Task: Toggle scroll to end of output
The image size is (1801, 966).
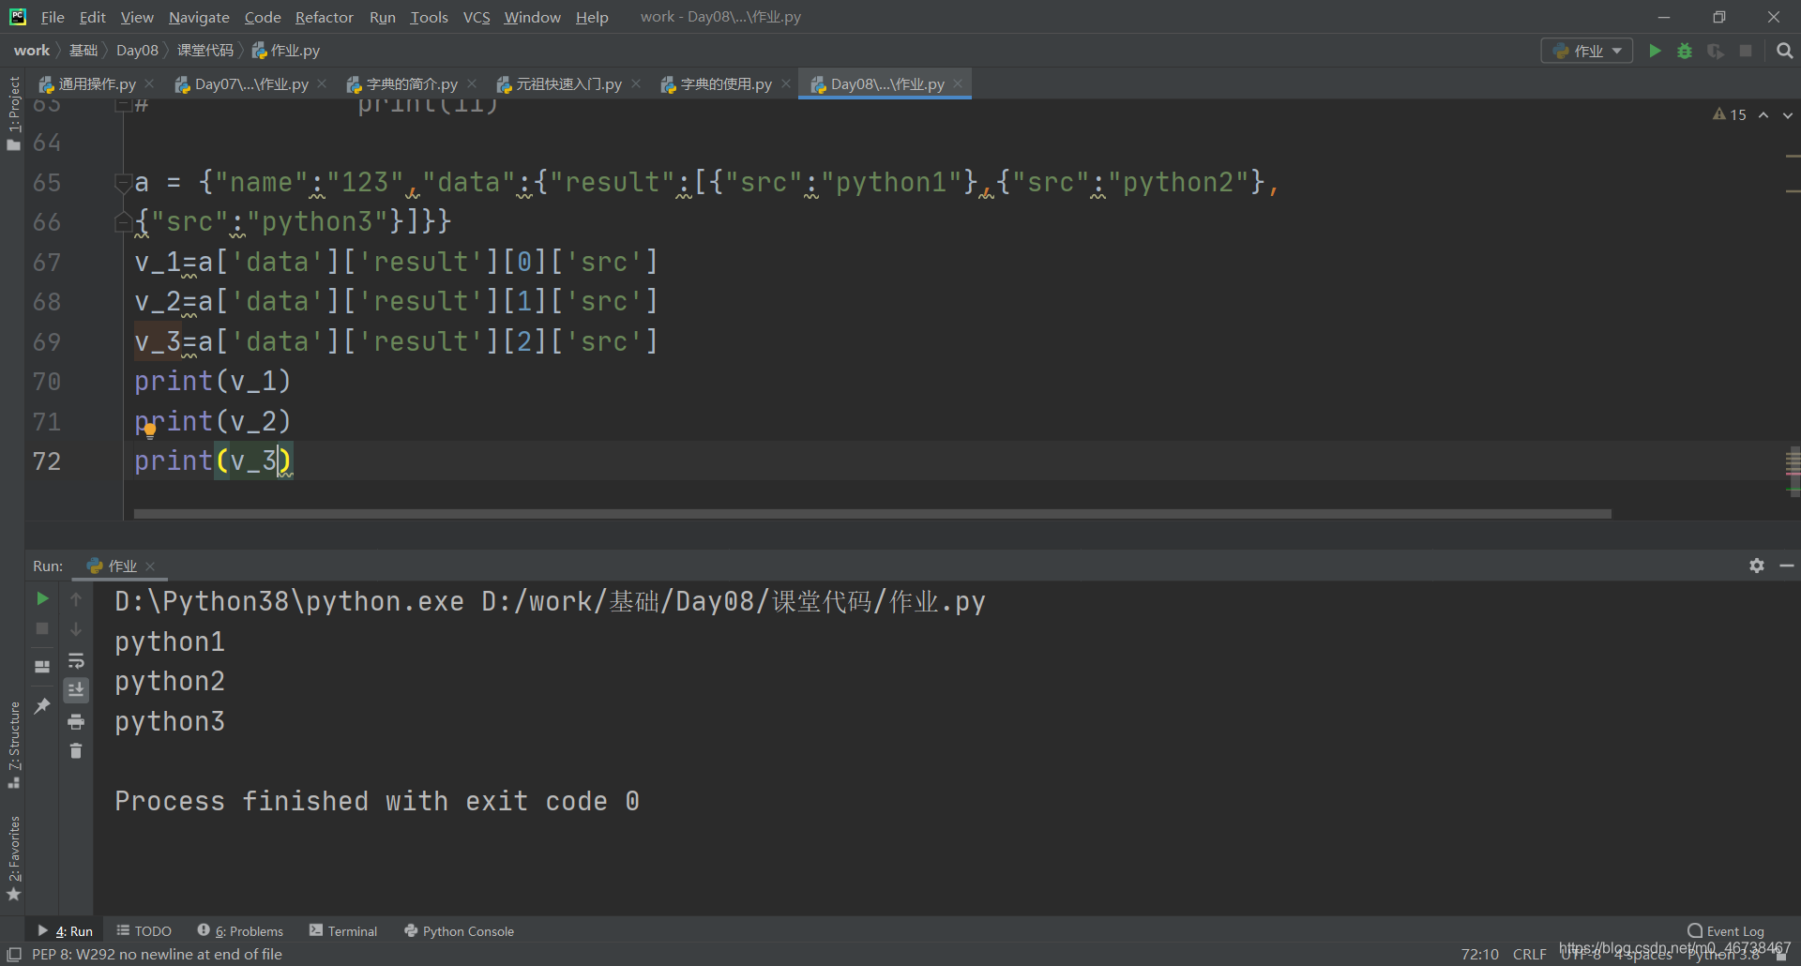Action: click(76, 690)
